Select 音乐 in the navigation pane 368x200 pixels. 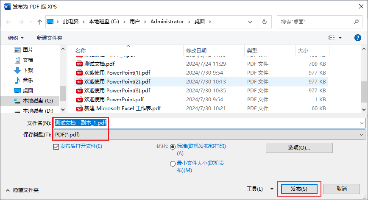tap(23, 80)
